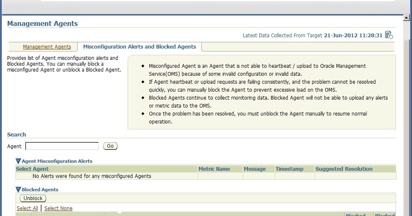Select Misconfiguration Alerts and Blocked Agents tab
Image resolution: width=412 pixels, height=216 pixels.
pyautogui.click(x=140, y=46)
